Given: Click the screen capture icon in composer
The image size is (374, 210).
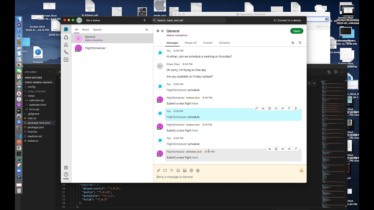Looking at the screenshot, I should [x=165, y=170].
